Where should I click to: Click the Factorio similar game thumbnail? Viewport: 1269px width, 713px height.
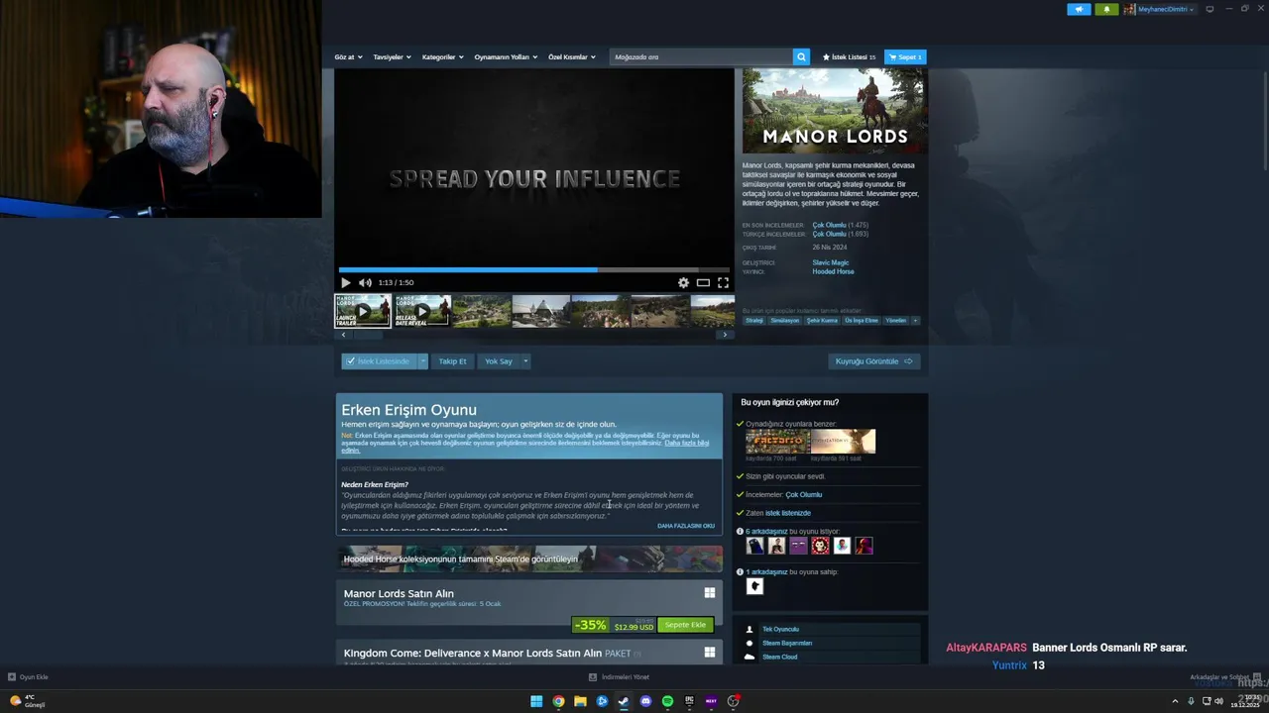(x=777, y=441)
